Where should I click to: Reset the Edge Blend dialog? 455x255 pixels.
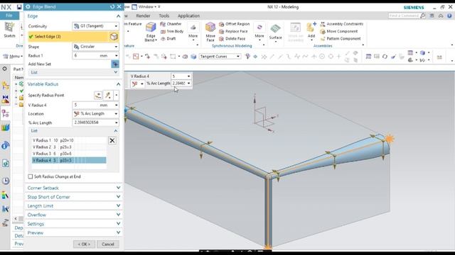coord(112,6)
